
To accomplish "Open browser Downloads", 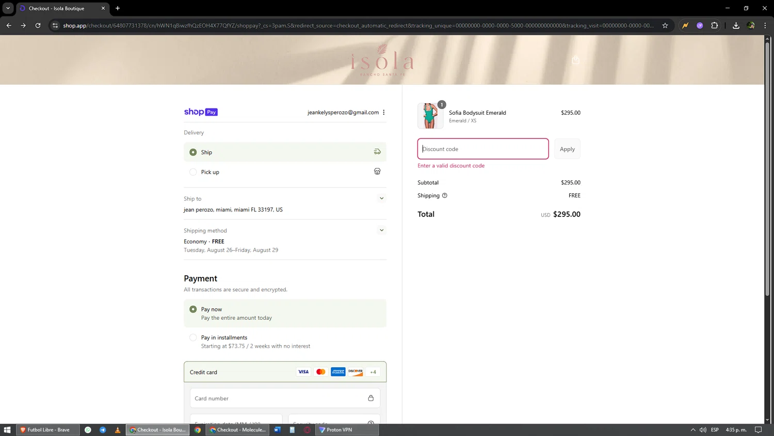I will 736,25.
